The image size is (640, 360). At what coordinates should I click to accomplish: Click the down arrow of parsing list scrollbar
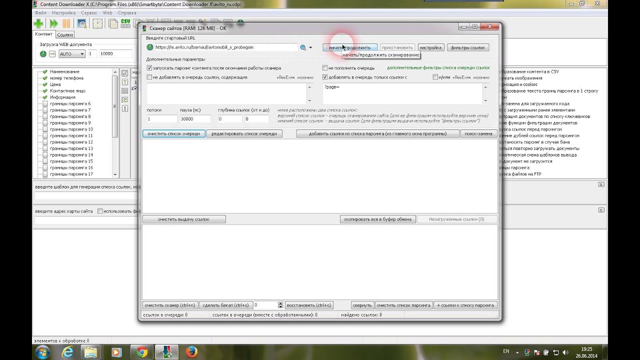click(115, 174)
